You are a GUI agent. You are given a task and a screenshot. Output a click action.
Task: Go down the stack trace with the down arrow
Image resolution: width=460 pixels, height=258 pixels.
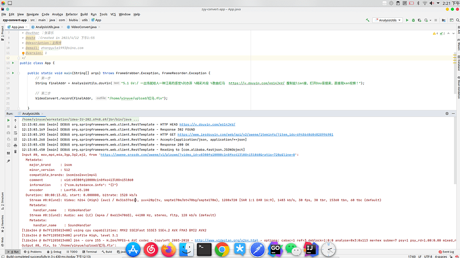coord(15,127)
